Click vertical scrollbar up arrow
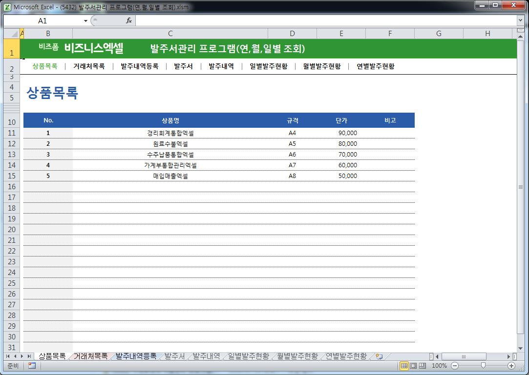 (x=520, y=36)
